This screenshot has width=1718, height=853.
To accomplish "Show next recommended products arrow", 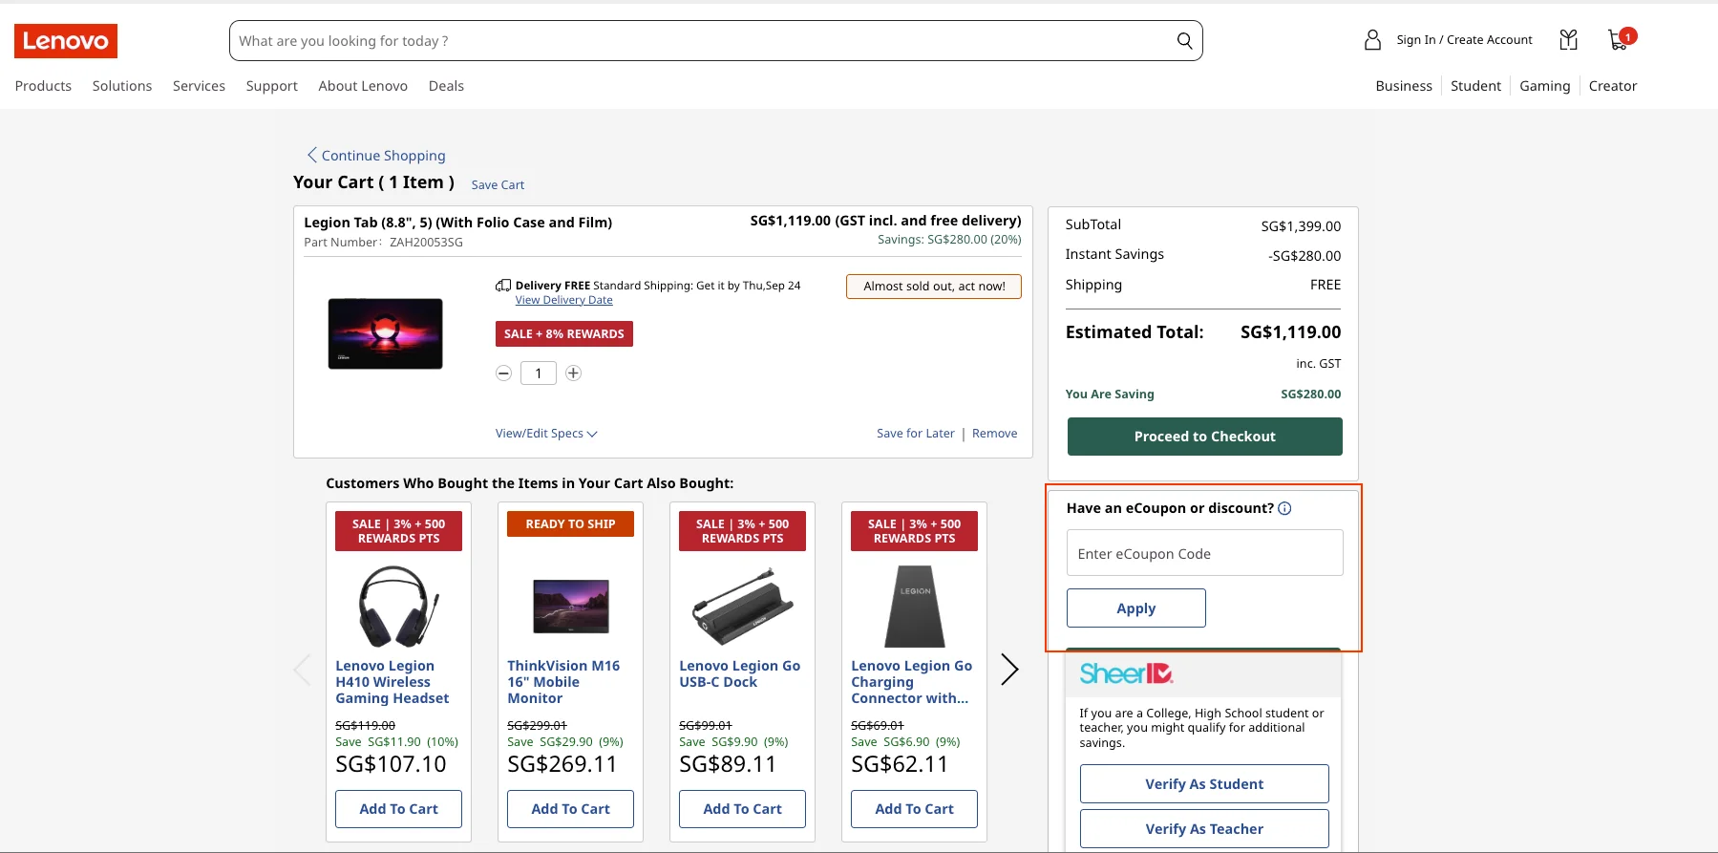I will (1009, 670).
